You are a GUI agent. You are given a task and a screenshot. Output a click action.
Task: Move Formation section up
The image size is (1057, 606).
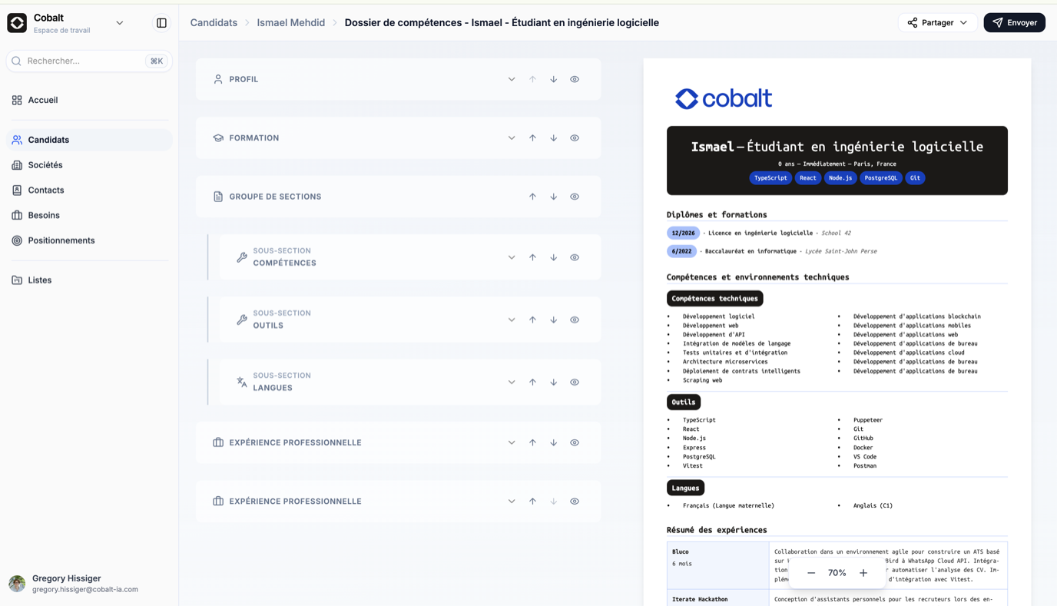coord(532,138)
